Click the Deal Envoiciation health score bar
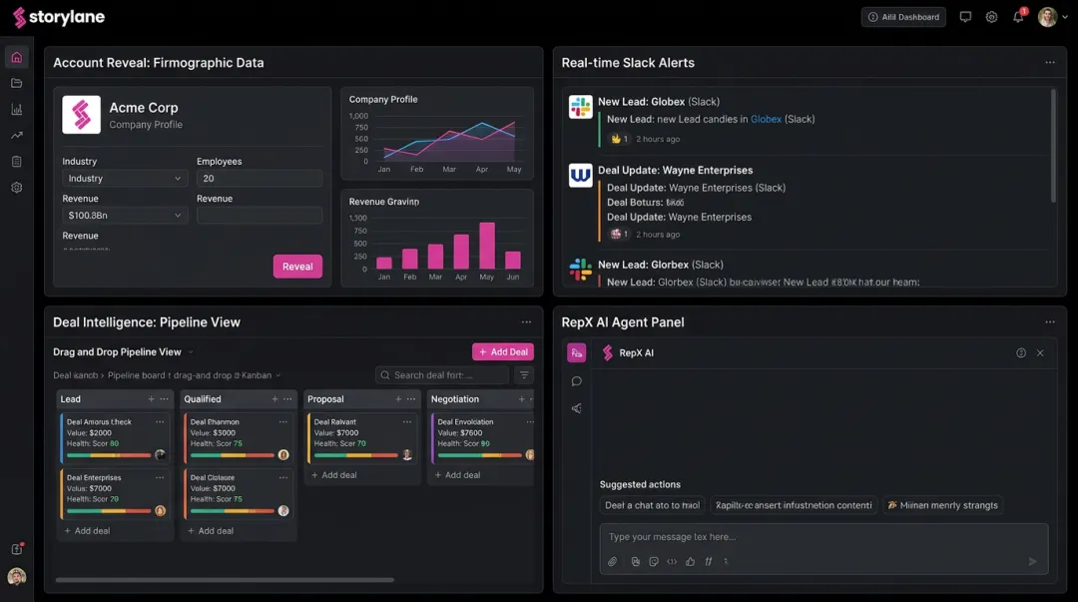 tap(480, 455)
